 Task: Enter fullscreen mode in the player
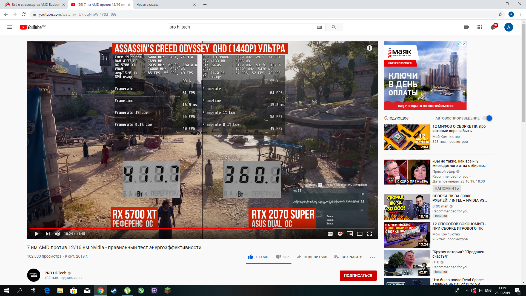coord(370,234)
